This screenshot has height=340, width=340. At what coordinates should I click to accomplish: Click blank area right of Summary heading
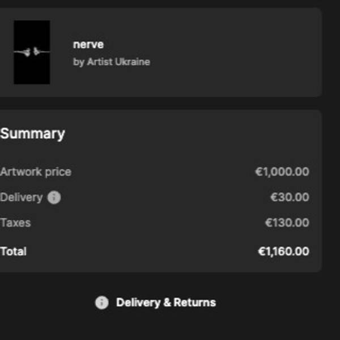[198, 134]
